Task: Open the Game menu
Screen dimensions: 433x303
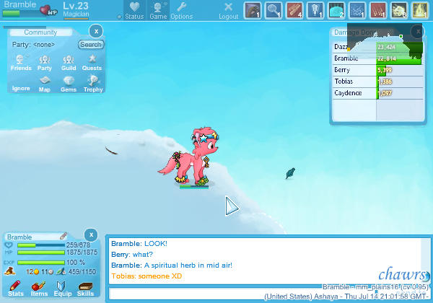Action: pyautogui.click(x=158, y=11)
